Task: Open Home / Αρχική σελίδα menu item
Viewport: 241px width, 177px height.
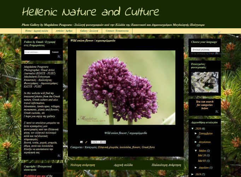Action: (x=37, y=31)
